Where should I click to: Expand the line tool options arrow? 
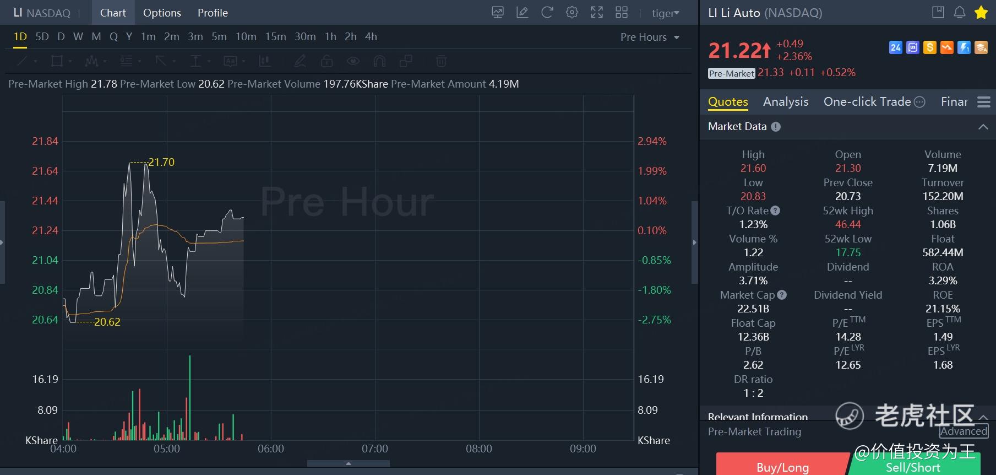(x=35, y=61)
